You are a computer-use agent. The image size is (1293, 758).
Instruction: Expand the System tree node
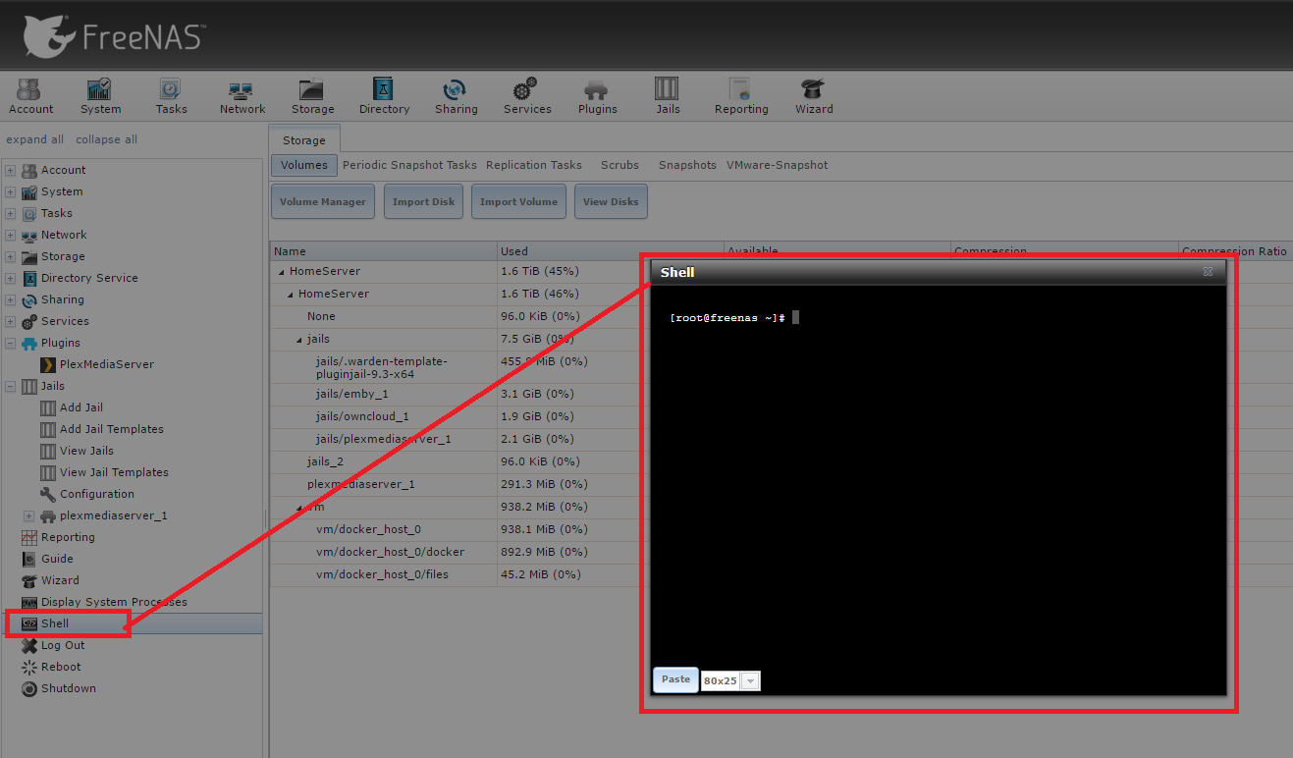tap(11, 191)
